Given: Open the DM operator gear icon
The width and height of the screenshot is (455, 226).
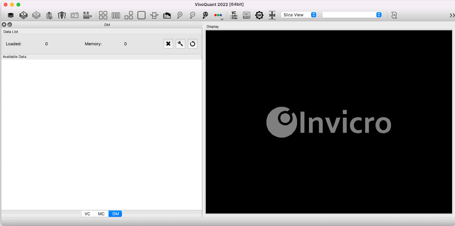Looking at the screenshot, I should (259, 15).
